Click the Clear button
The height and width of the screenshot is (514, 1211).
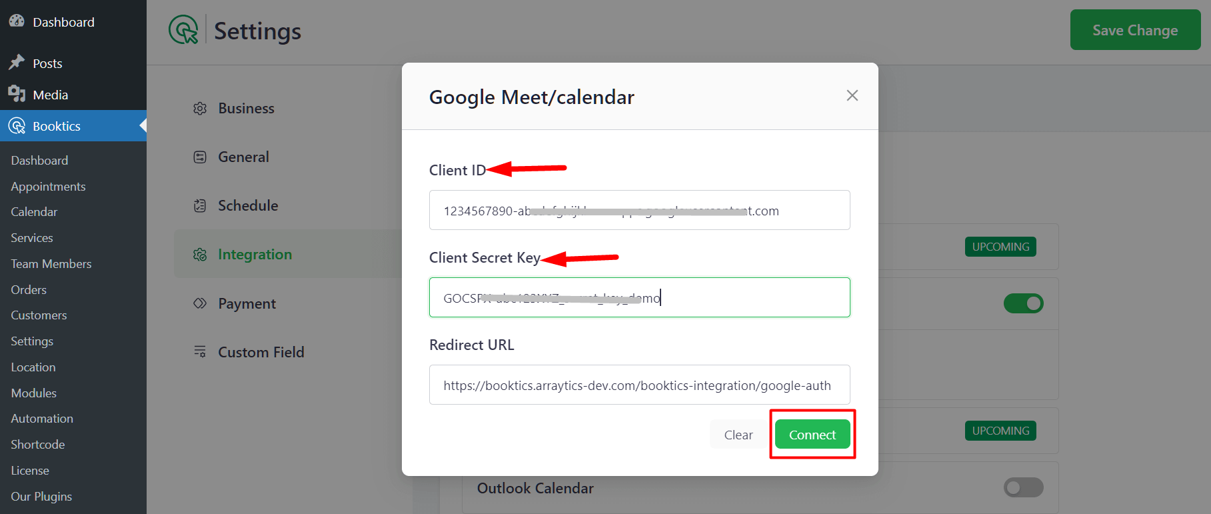click(738, 434)
